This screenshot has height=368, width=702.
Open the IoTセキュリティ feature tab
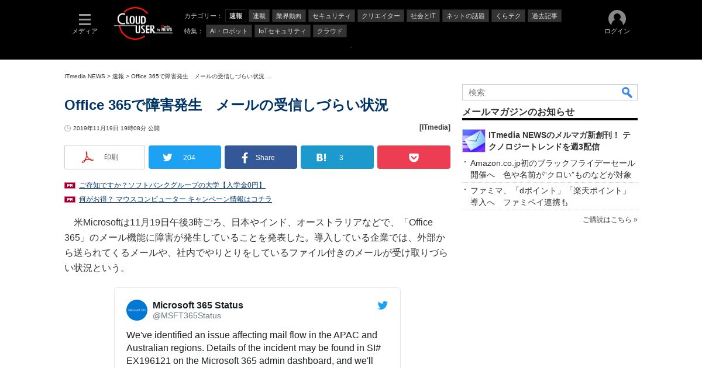coord(283,31)
